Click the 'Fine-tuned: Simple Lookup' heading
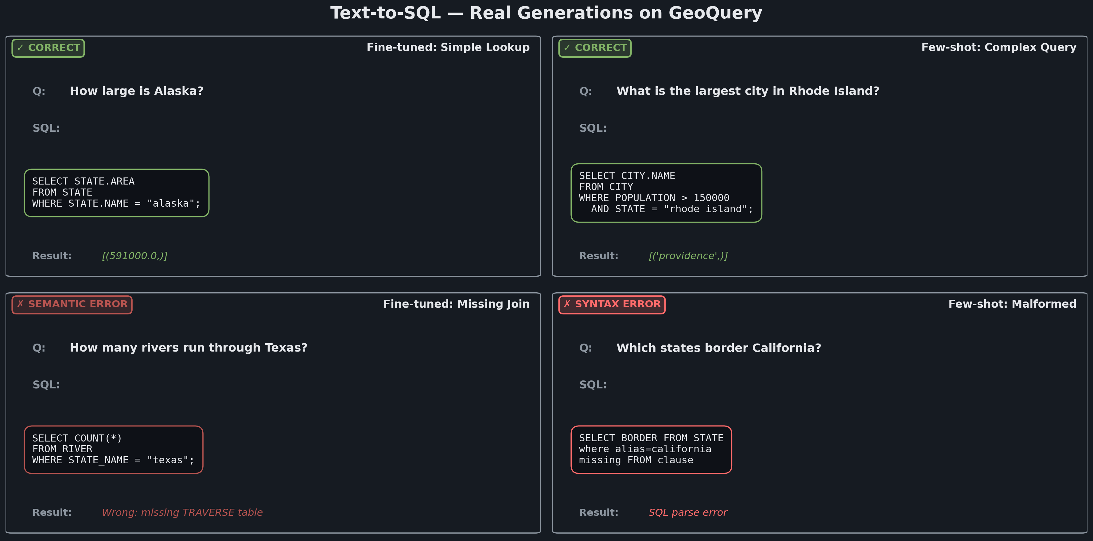Image resolution: width=1093 pixels, height=541 pixels. [x=448, y=48]
